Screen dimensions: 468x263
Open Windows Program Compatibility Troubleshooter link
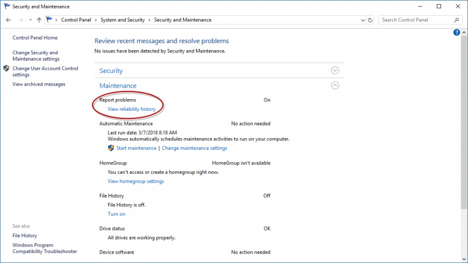point(44,248)
